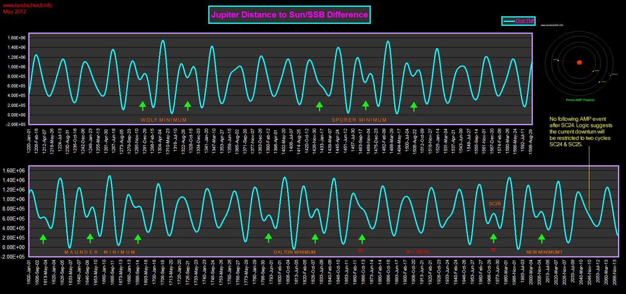Click the green arrow beneath the SC20 label
This screenshot has height=294, width=626.
pyautogui.click(x=493, y=238)
